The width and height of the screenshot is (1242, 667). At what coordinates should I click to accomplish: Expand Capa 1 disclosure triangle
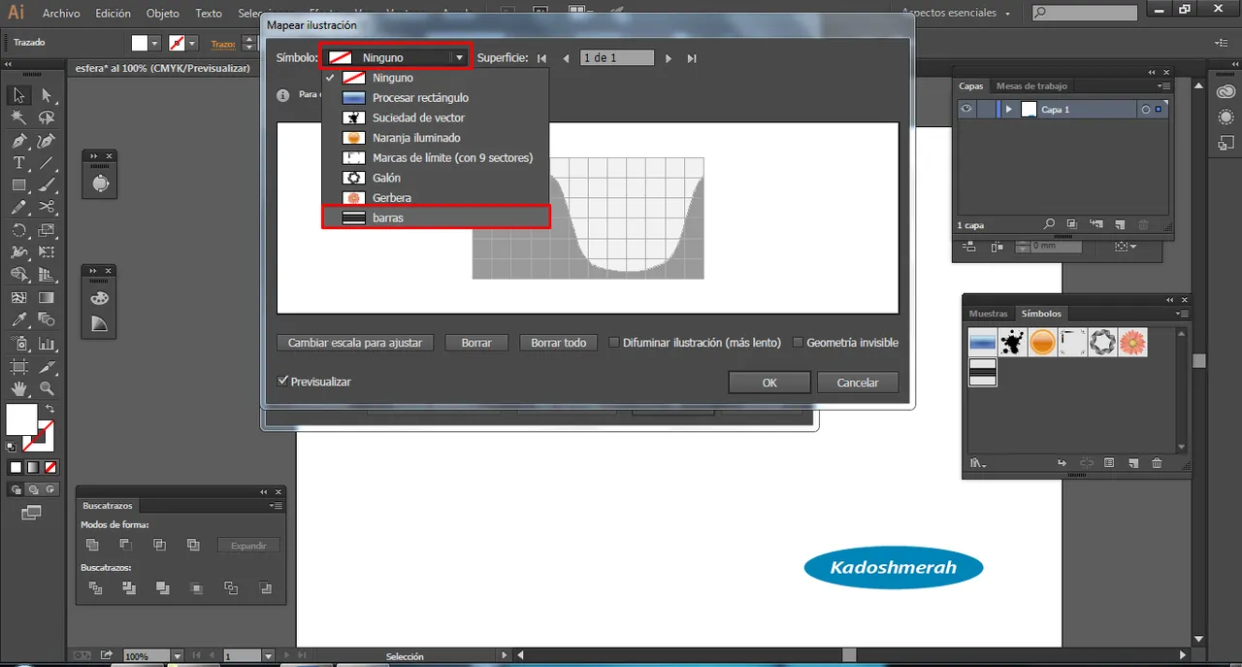1008,110
